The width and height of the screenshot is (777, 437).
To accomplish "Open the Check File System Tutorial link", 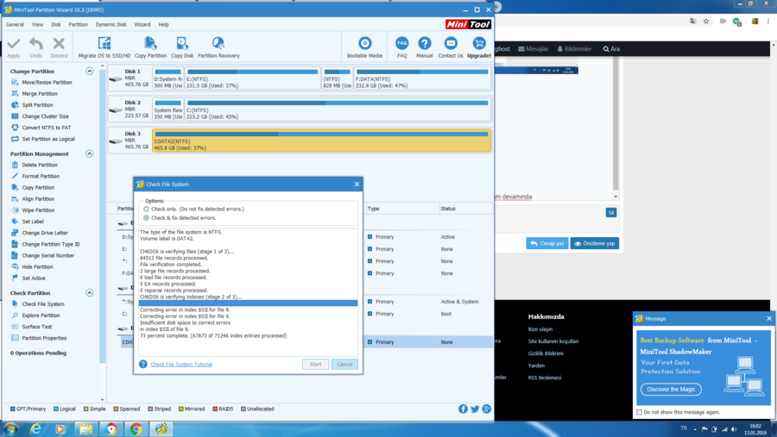I will (x=181, y=365).
